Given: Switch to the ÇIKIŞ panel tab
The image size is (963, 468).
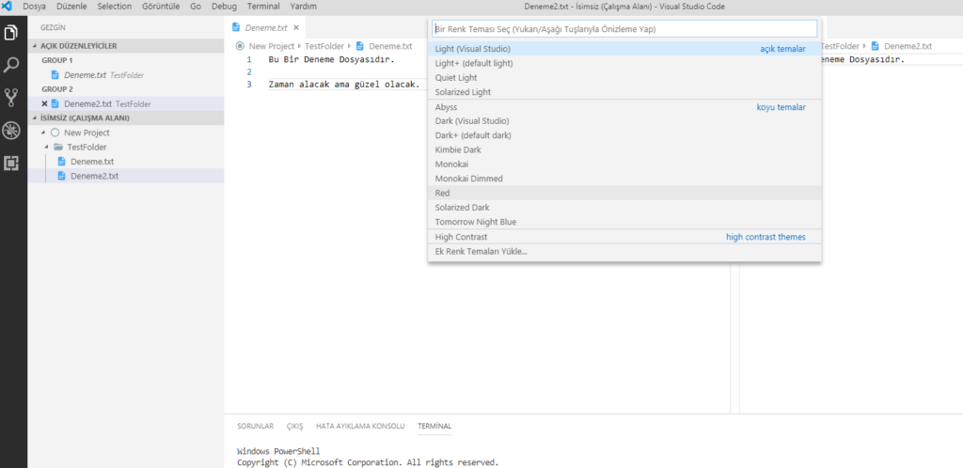Looking at the screenshot, I should click(294, 426).
